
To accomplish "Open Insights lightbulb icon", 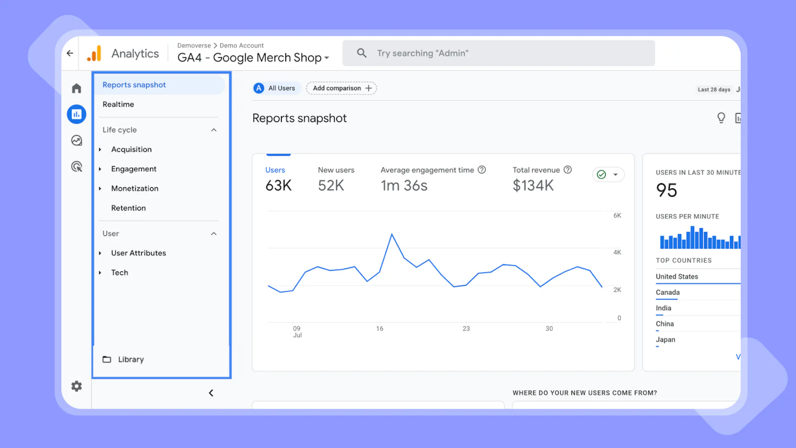I will 721,118.
